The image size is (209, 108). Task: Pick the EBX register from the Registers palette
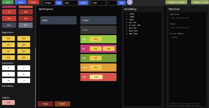[x=24, y=39]
